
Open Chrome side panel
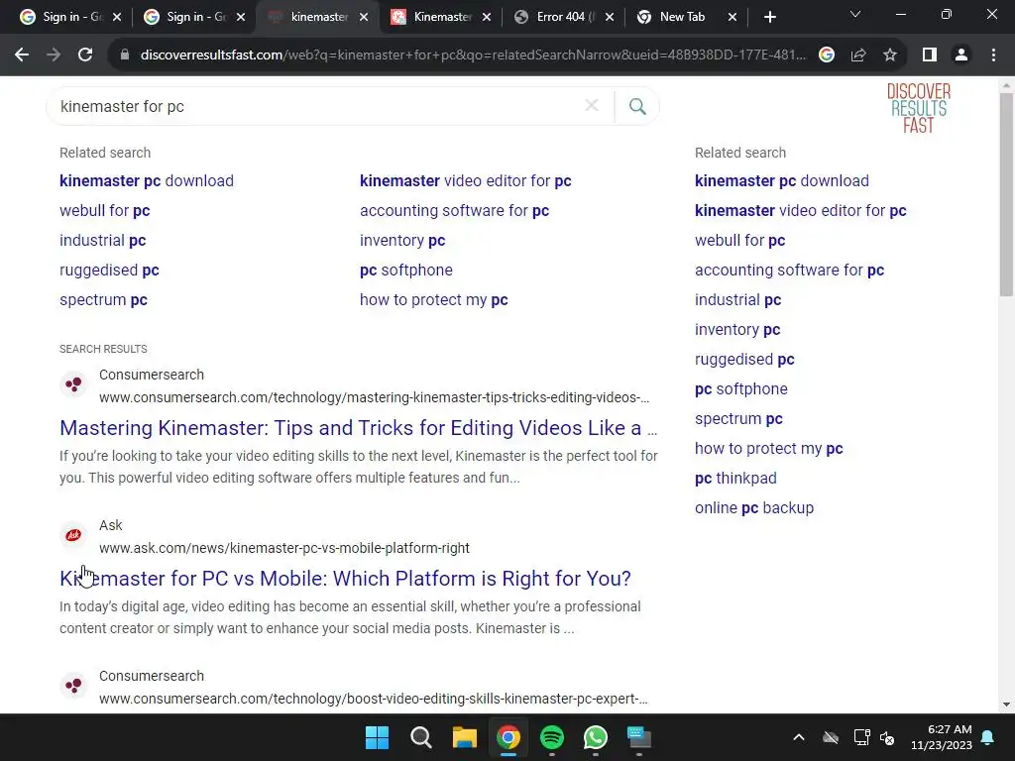930,55
